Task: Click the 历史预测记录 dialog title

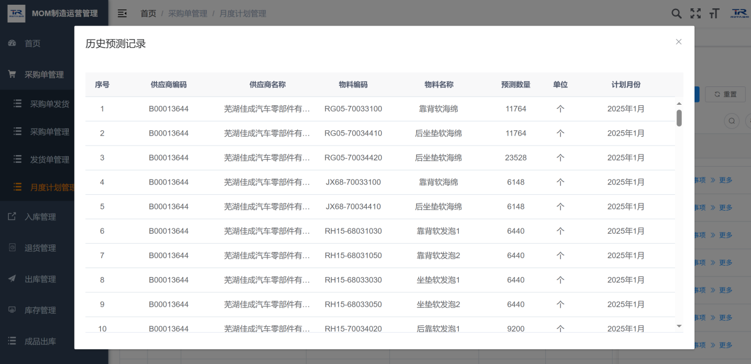Action: tap(116, 43)
